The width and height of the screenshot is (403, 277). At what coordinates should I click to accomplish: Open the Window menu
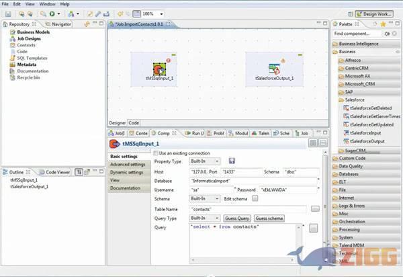point(47,4)
